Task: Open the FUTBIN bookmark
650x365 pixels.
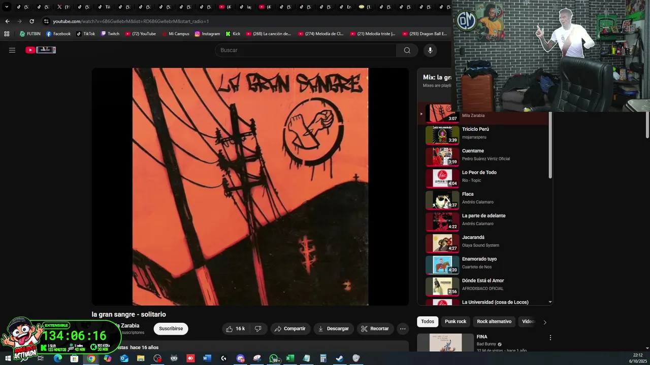Action: [x=29, y=34]
